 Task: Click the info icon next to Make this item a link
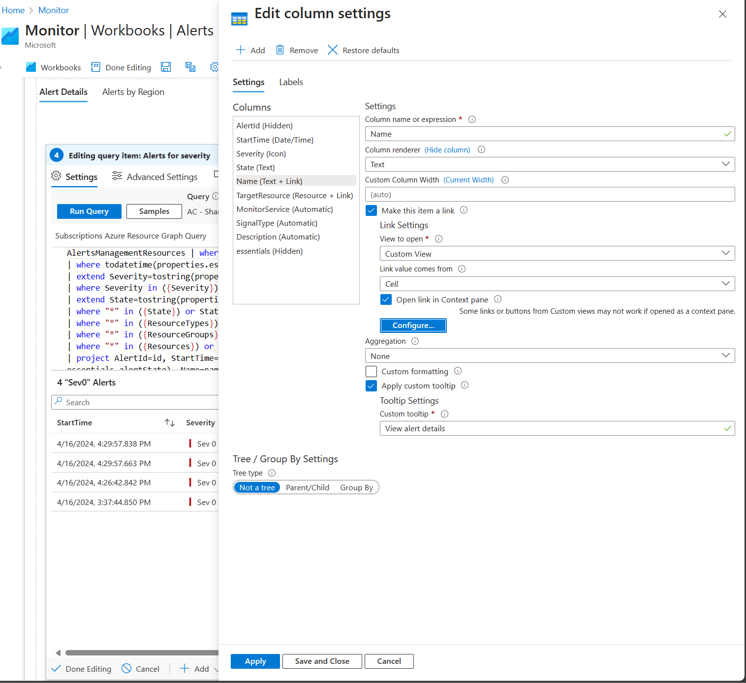[464, 210]
